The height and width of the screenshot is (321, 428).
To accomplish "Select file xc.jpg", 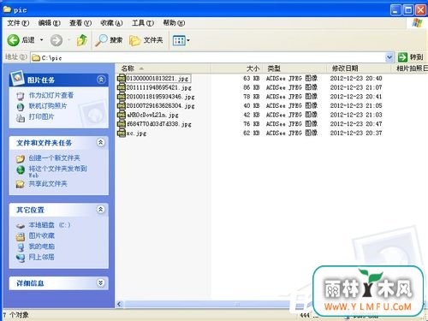I will point(136,133).
